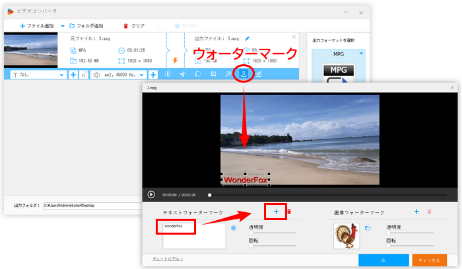Open the metadata edit icon in the toolbar
Screen dimensions: 462x269
[x=259, y=74]
